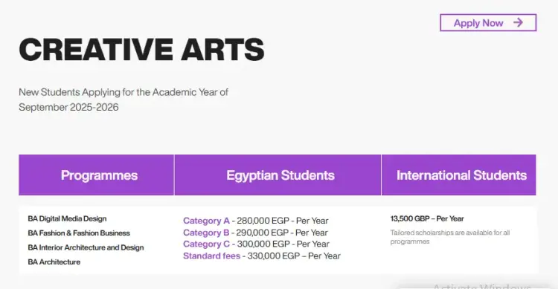Open BA Interior Architecture and Design programme

tap(86, 247)
